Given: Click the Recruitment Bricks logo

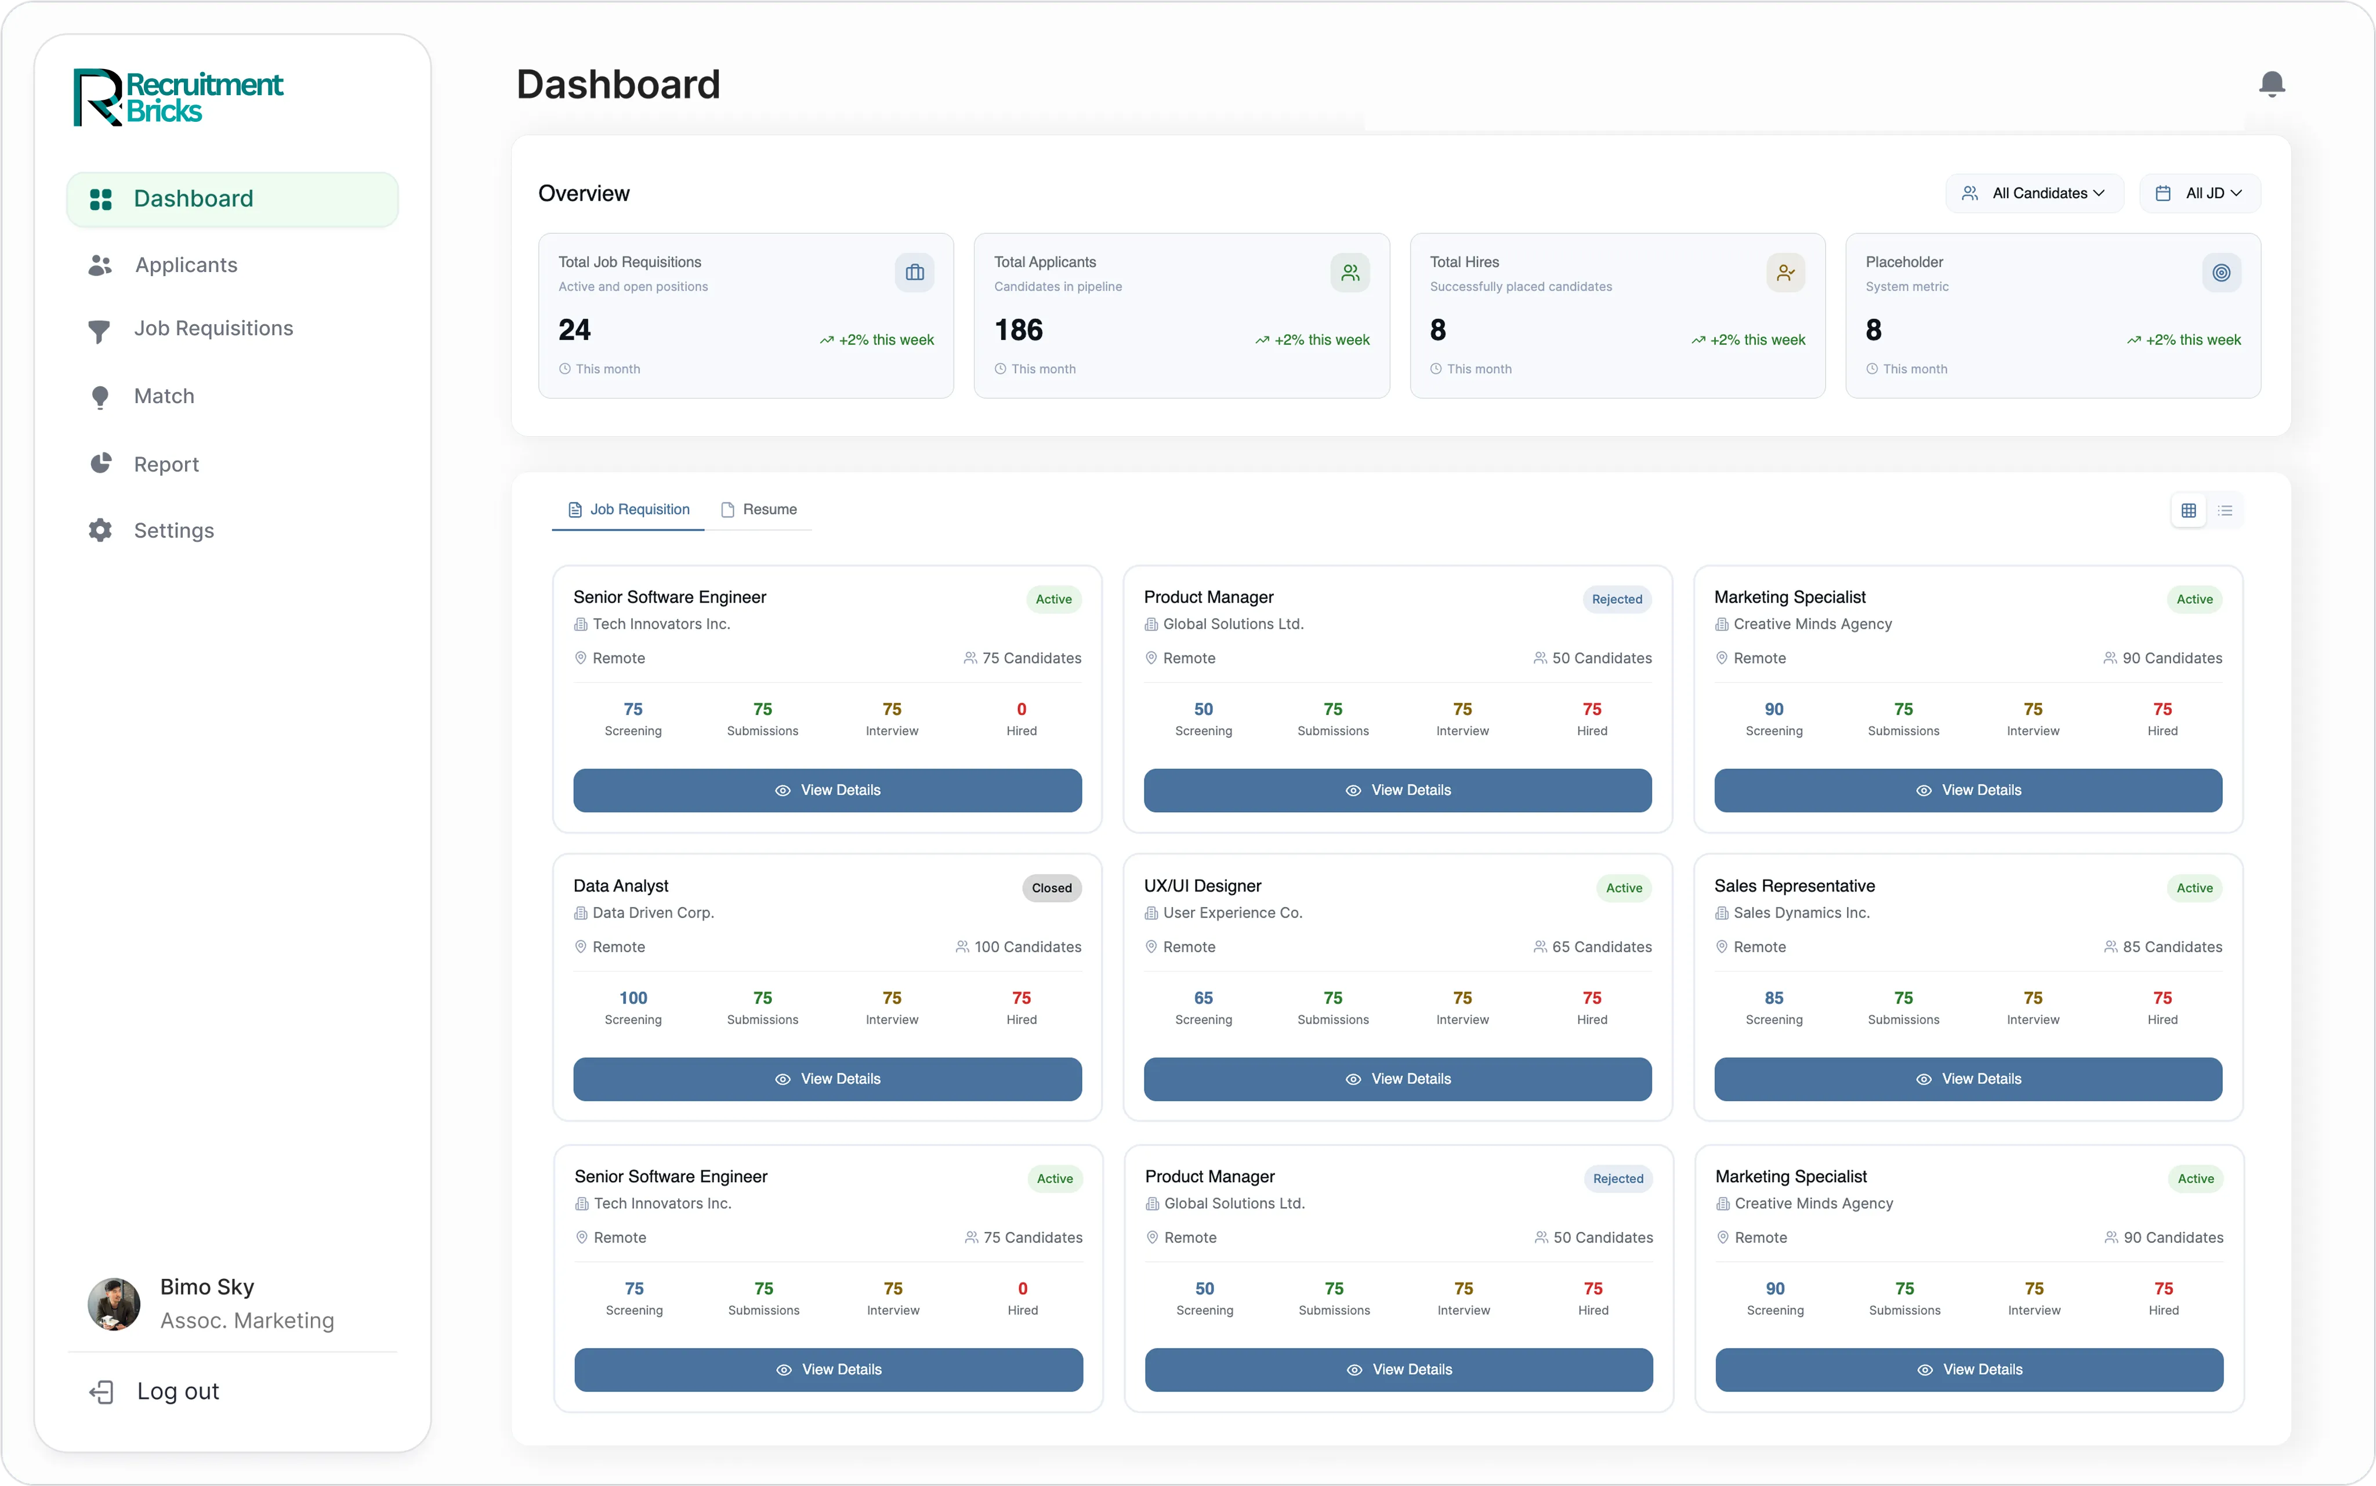Looking at the screenshot, I should (179, 97).
